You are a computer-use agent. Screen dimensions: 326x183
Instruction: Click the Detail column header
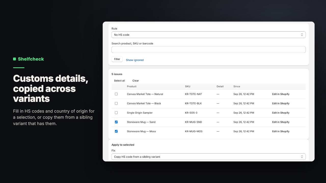point(220,86)
